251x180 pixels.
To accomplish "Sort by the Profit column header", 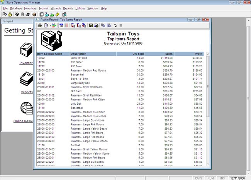I will [189, 54].
